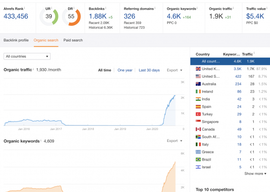
Task: Click the India flag icon
Action: (x=198, y=99)
